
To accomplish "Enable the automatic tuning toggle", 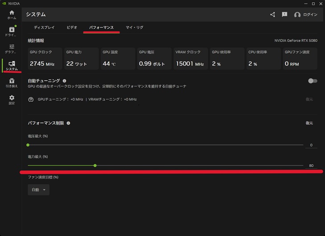I will [313, 81].
